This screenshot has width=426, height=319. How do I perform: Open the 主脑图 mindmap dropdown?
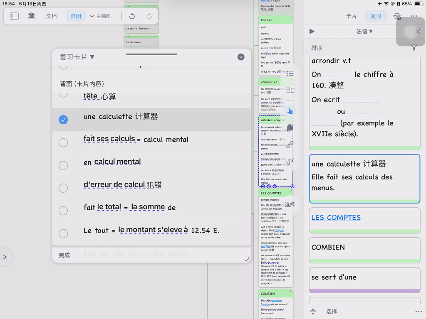(x=100, y=16)
